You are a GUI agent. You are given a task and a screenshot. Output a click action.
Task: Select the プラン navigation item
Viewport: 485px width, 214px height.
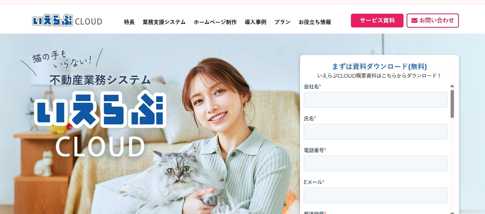pos(282,22)
